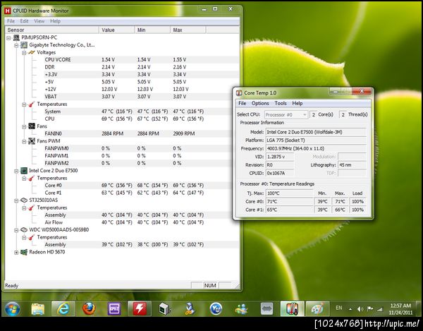Switch to Core Temp thermometer taskbar icon

coord(292,308)
